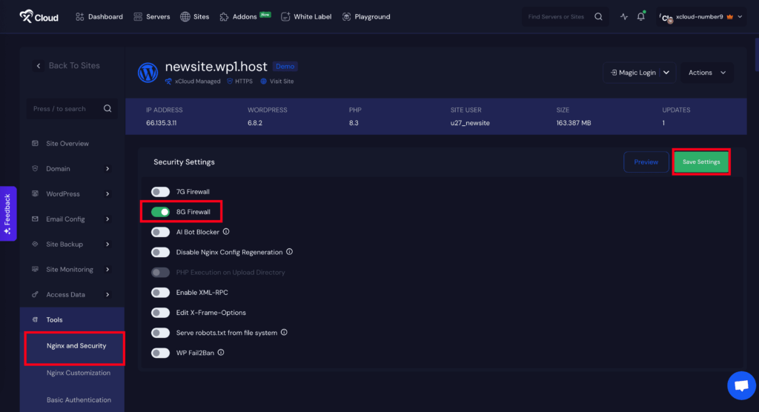Image resolution: width=759 pixels, height=412 pixels.
Task: Enable the 7G Firewall toggle
Action: point(160,192)
